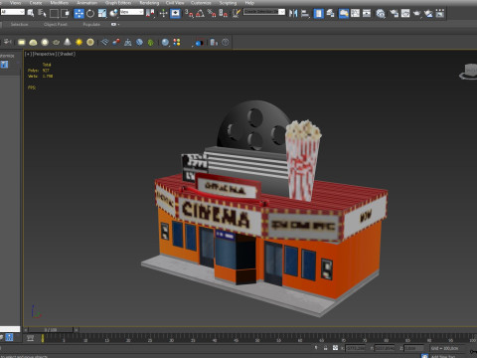Open the Shaded viewport shading menu
Image resolution: width=477 pixels, height=358 pixels.
click(x=66, y=54)
